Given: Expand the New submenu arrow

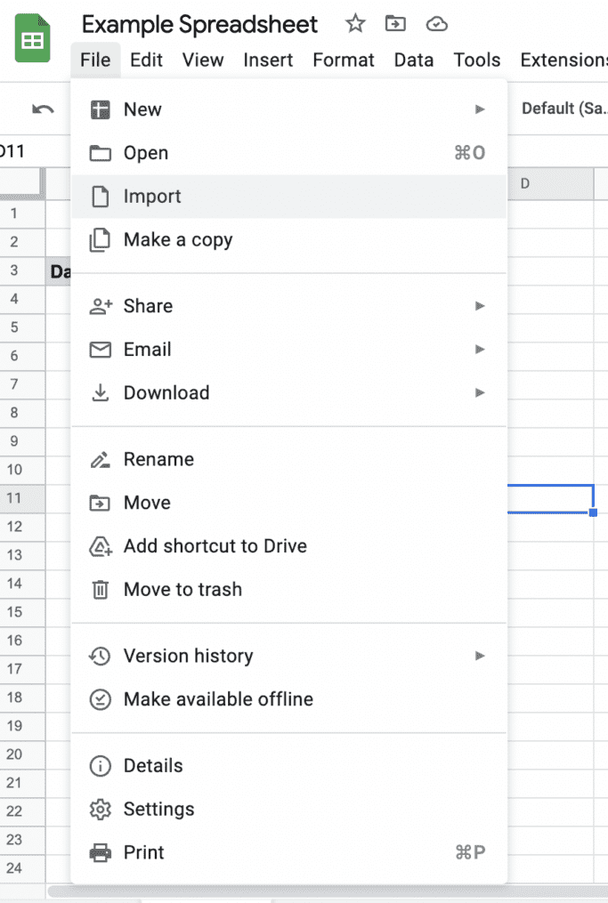Looking at the screenshot, I should point(480,109).
